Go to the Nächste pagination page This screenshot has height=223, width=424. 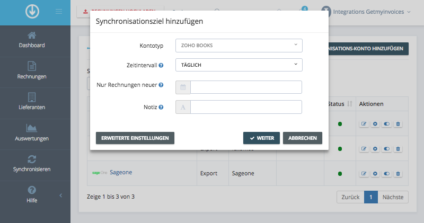pyautogui.click(x=393, y=197)
